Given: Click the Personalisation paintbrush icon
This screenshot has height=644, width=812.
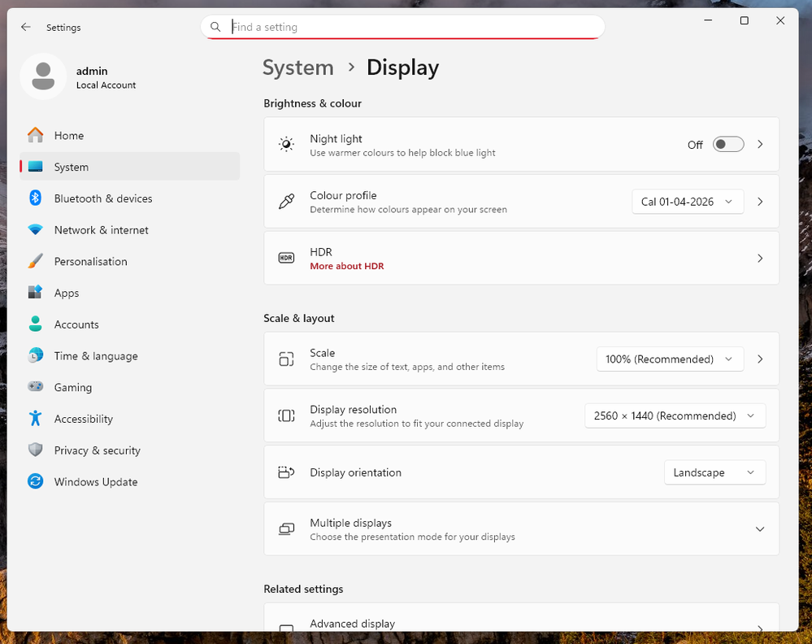Looking at the screenshot, I should click(35, 262).
